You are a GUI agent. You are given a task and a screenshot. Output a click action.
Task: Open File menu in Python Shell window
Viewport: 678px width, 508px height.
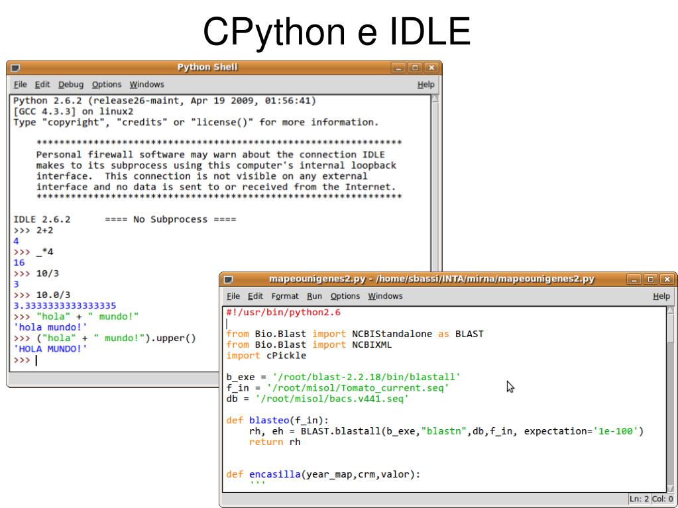tap(20, 85)
